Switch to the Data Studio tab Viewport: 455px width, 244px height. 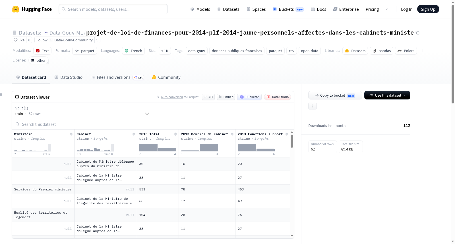click(x=69, y=77)
